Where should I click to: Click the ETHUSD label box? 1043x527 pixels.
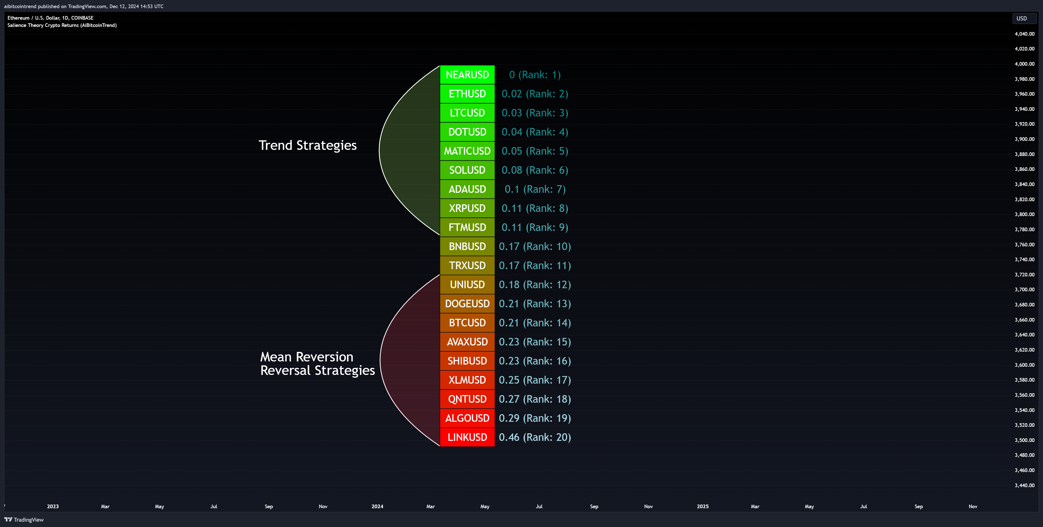467,94
